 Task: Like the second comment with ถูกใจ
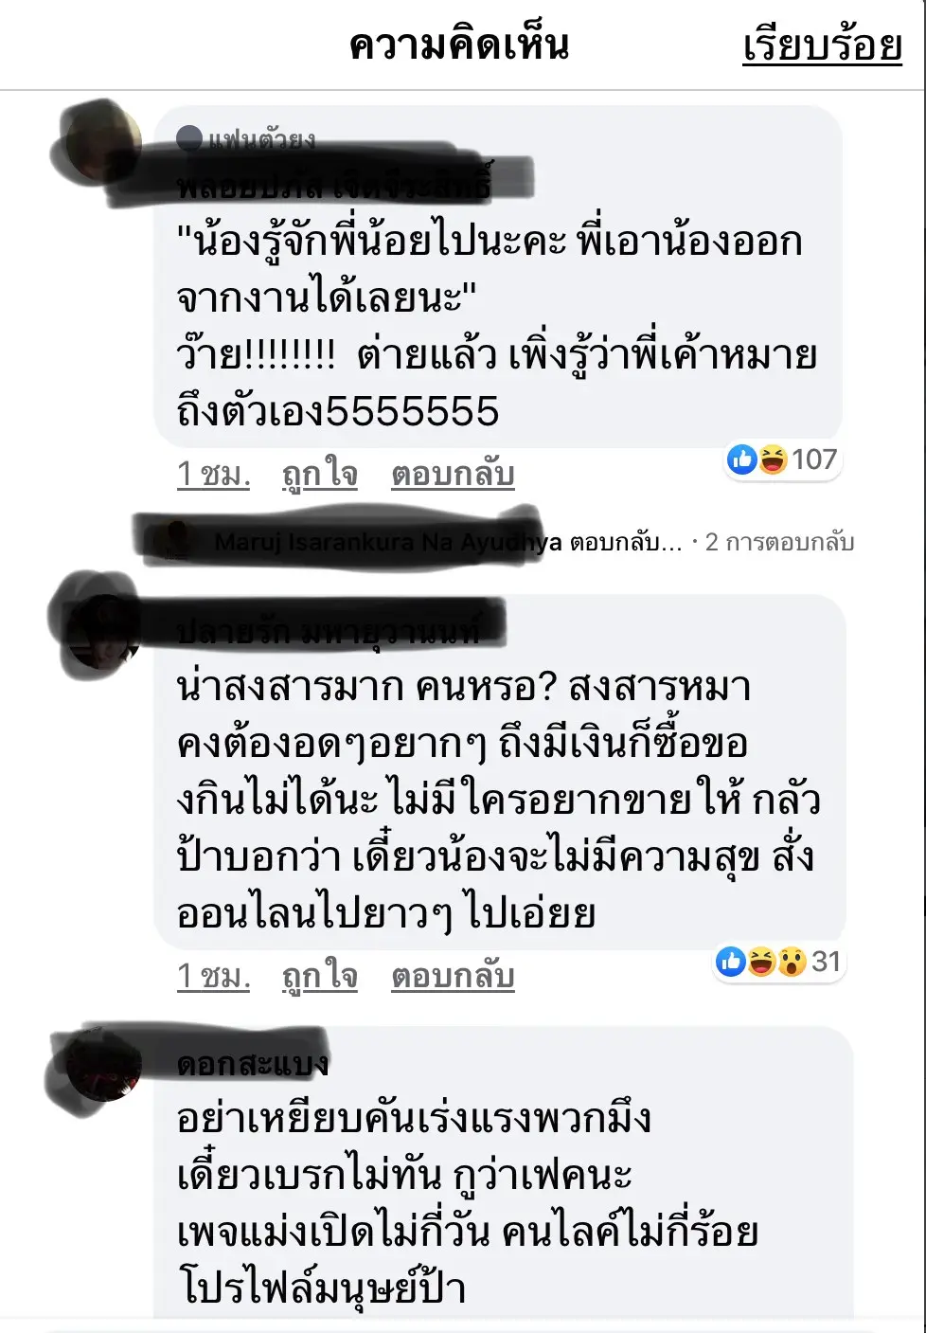click(320, 975)
